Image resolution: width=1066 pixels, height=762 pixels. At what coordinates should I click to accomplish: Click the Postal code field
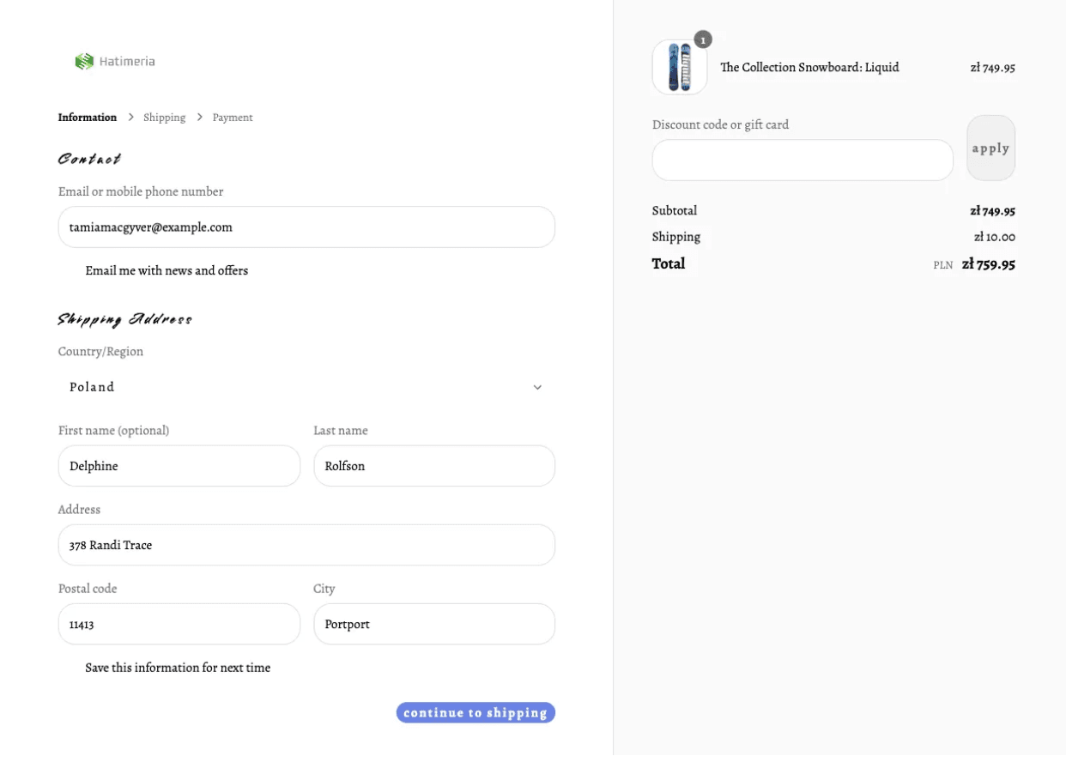click(179, 624)
